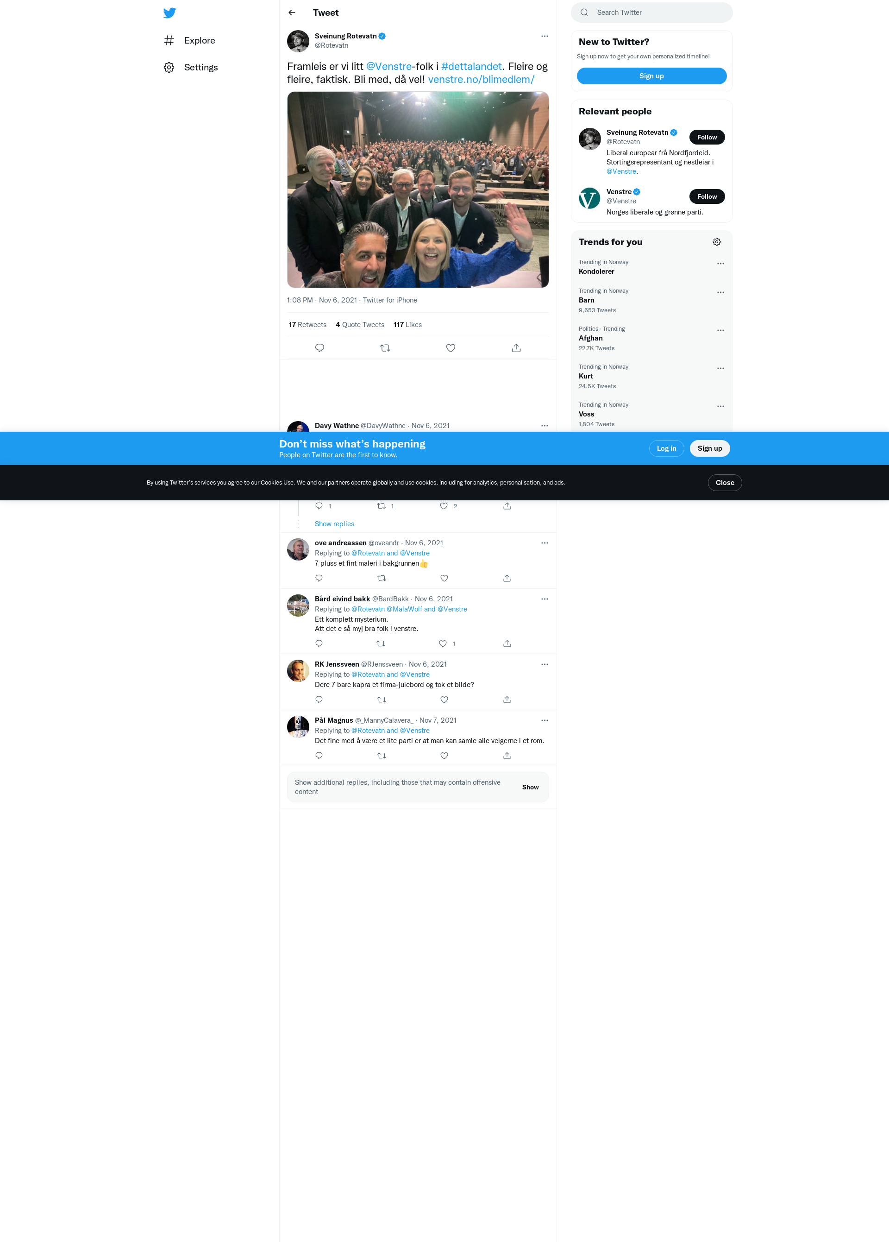The width and height of the screenshot is (889, 1242).
Task: Open more options on Bård eivind bakk's reply
Action: [x=545, y=599]
